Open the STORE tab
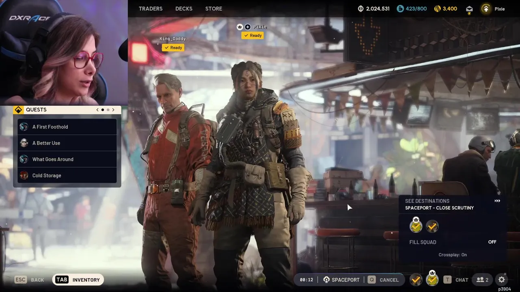Screen dimensions: 520x292 [214, 9]
